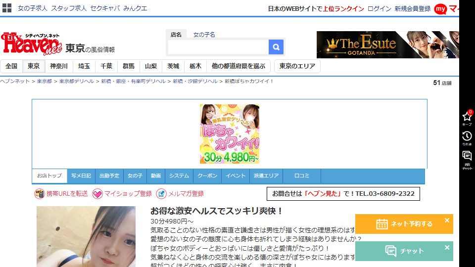Click the 51 店舗 count text

pyautogui.click(x=442, y=83)
